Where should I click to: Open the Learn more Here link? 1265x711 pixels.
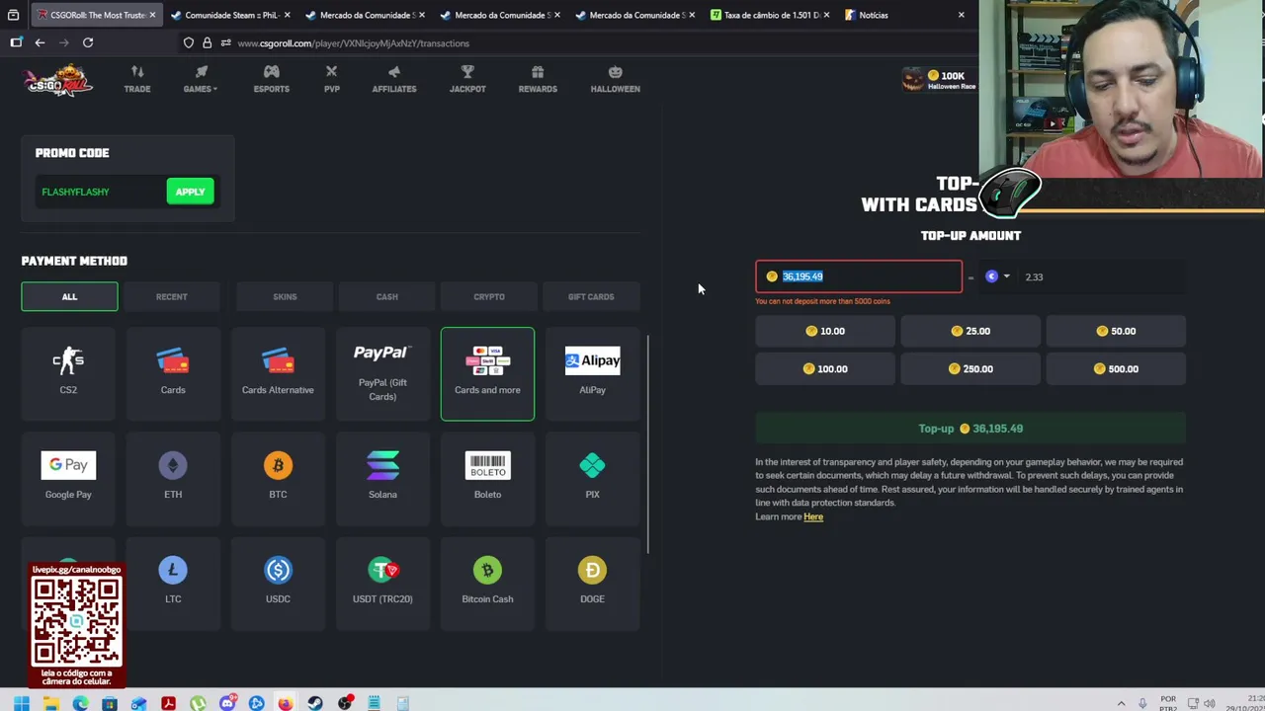coord(813,516)
